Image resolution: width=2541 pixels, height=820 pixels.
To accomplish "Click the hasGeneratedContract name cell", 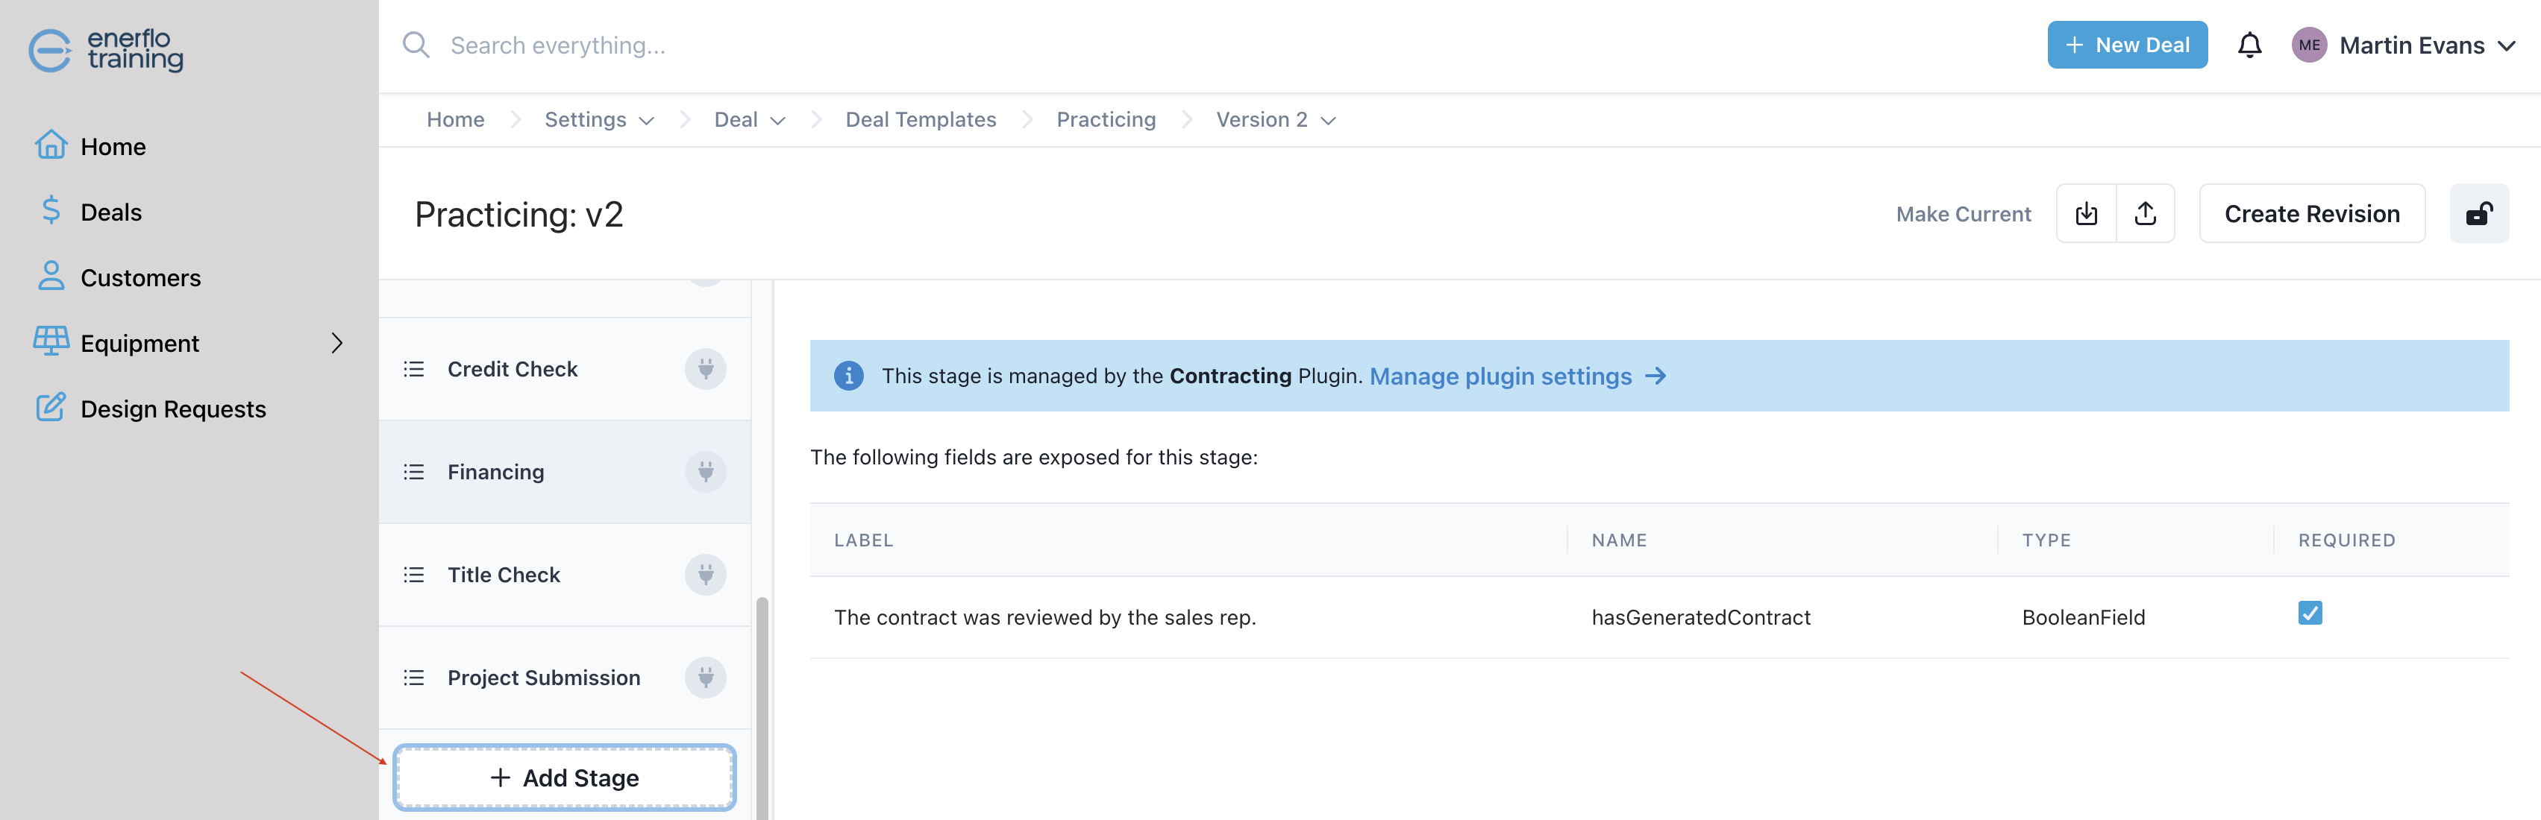I will coord(1700,617).
